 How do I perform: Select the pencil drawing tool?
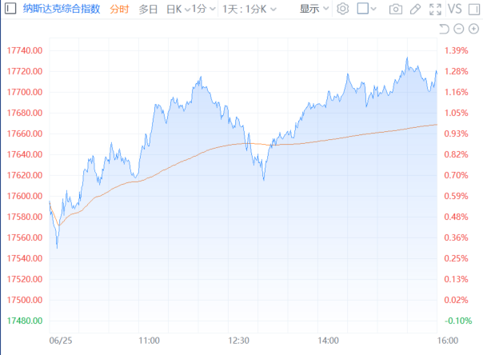pyautogui.click(x=415, y=9)
